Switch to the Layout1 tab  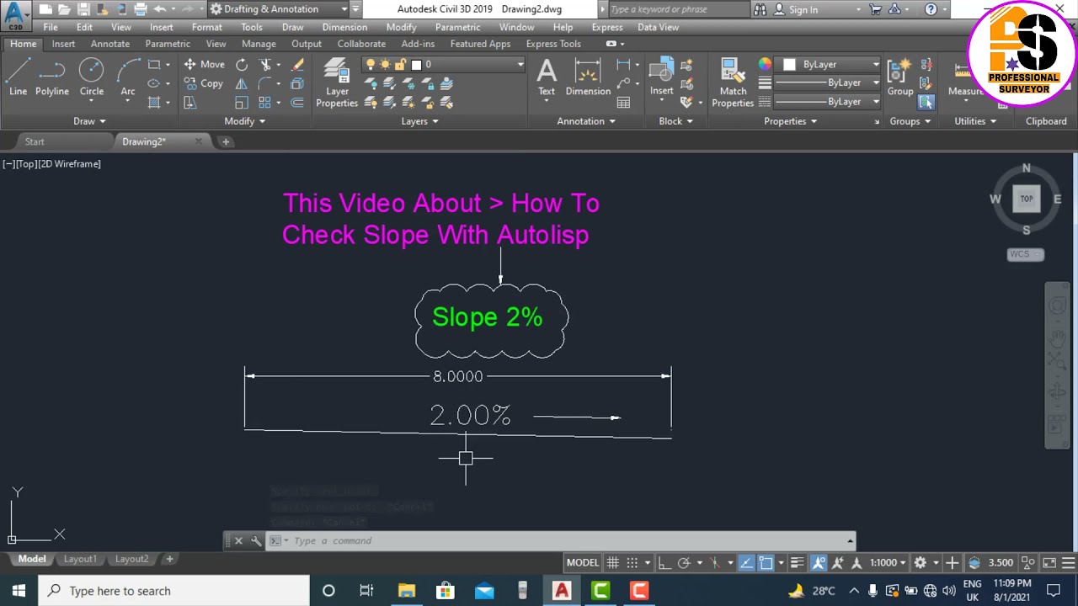(x=80, y=559)
